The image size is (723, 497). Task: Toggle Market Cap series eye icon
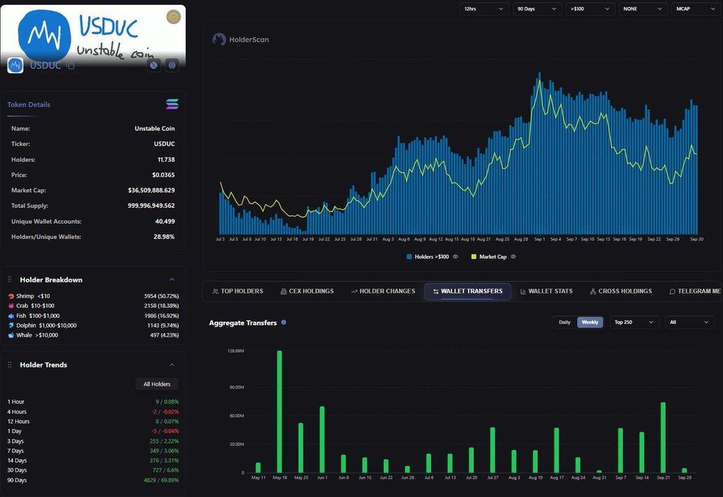[513, 257]
